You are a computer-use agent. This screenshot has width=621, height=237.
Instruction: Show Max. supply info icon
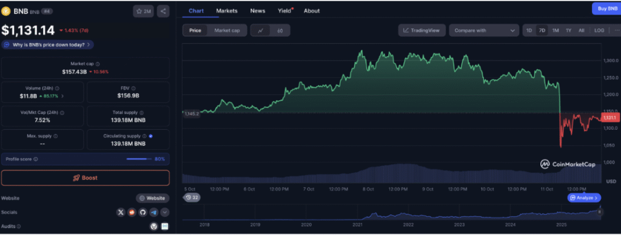coord(55,136)
